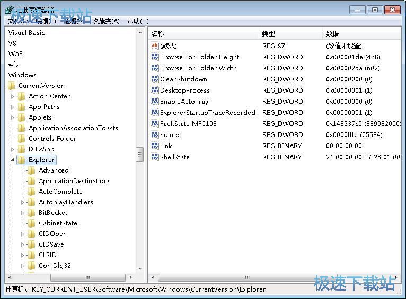The height and width of the screenshot is (299, 406).
Task: Select the Visual Basic tree entry
Action: (27, 33)
